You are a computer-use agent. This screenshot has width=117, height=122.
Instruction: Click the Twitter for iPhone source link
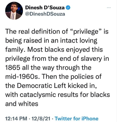click(76, 118)
